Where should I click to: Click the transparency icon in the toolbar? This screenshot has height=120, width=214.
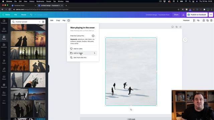pyautogui.click(x=194, y=20)
